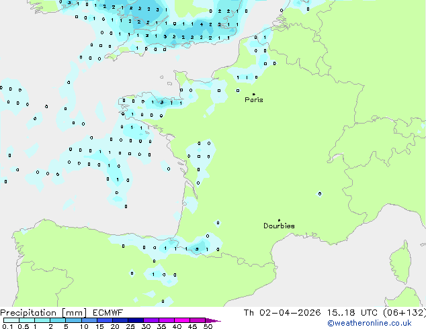Image resolution: width=426 pixels, height=329 pixels.
Task: Pick the legend swatch between 30 and 35
Action: [151, 320]
